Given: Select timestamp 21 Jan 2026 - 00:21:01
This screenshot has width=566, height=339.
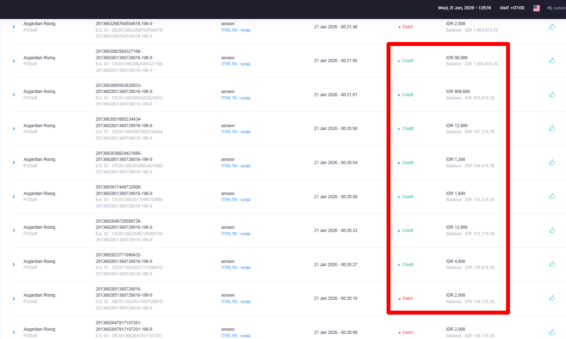Looking at the screenshot, I should (x=336, y=95).
